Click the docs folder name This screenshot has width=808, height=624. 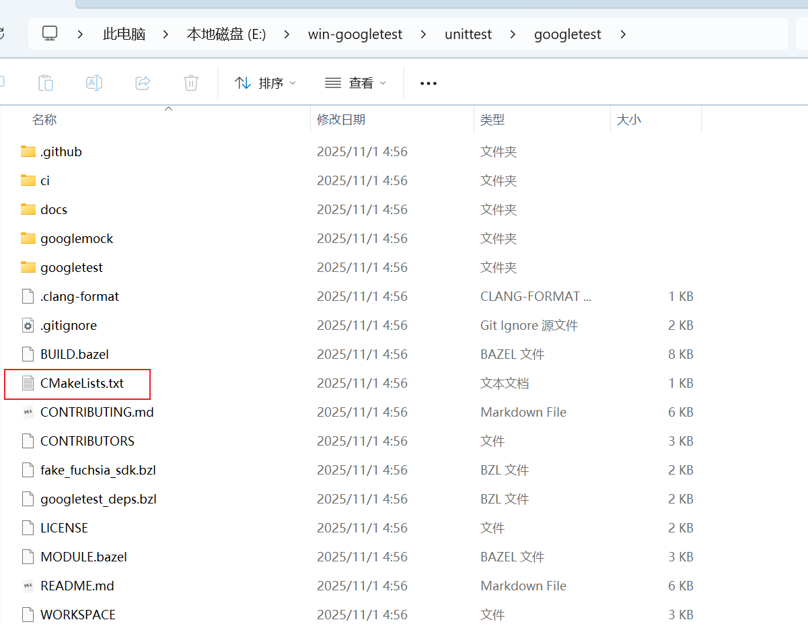pos(54,209)
